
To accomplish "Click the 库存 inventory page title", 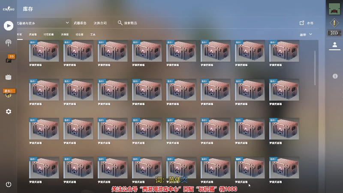I will point(28,9).
